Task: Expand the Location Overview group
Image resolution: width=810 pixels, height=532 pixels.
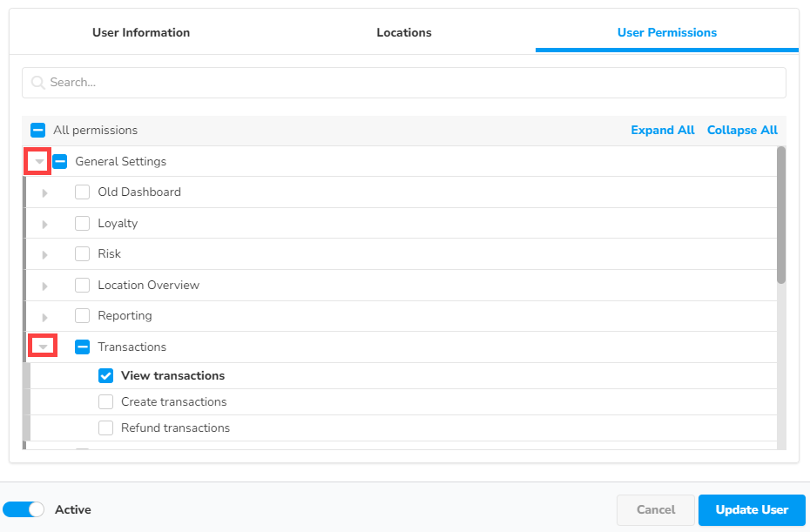Action: 44,286
